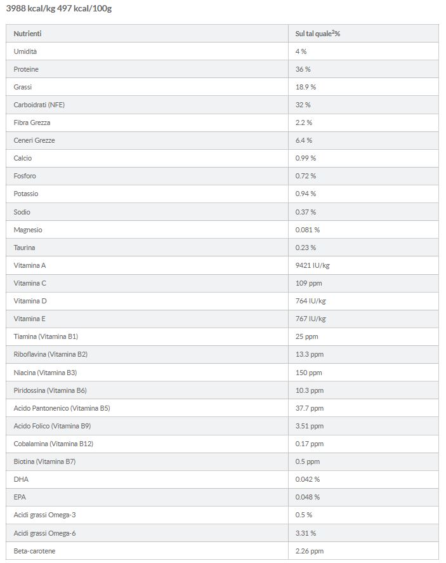Click the Niacina 150 ppm value
The image size is (446, 563).
click(x=309, y=373)
